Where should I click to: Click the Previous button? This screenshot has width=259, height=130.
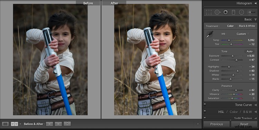pos(217,124)
